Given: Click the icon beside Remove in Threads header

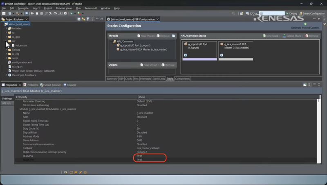Looking at the screenshot, I should (x=173, y=36).
